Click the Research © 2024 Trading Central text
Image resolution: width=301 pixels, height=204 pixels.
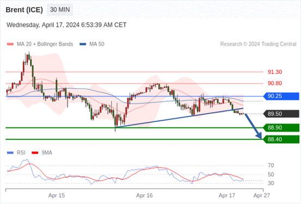(x=258, y=44)
